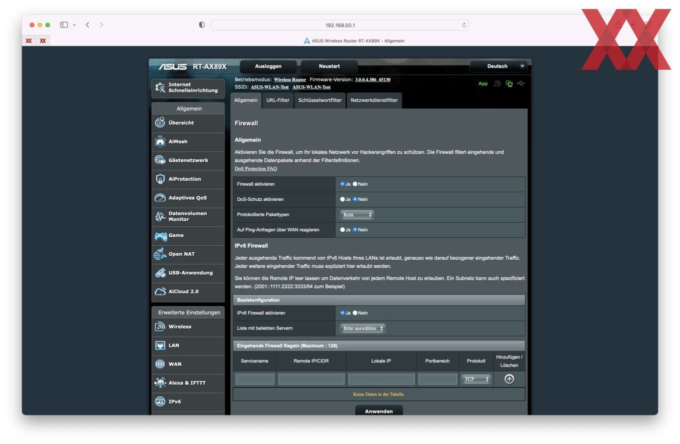Click the Portbereich input field
The height and width of the screenshot is (444, 680).
tap(437, 379)
